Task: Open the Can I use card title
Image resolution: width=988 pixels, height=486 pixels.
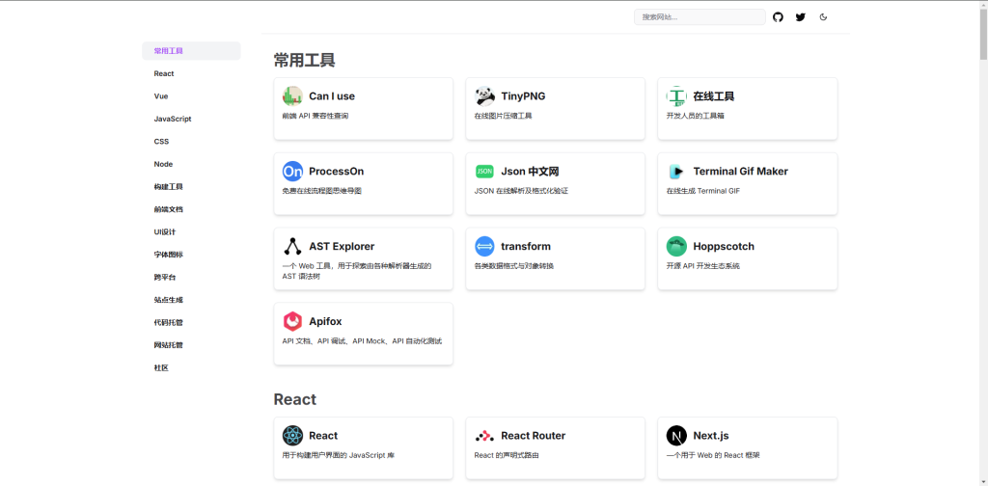Action: (332, 96)
